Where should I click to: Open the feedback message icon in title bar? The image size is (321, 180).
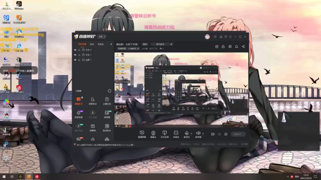coord(215,37)
